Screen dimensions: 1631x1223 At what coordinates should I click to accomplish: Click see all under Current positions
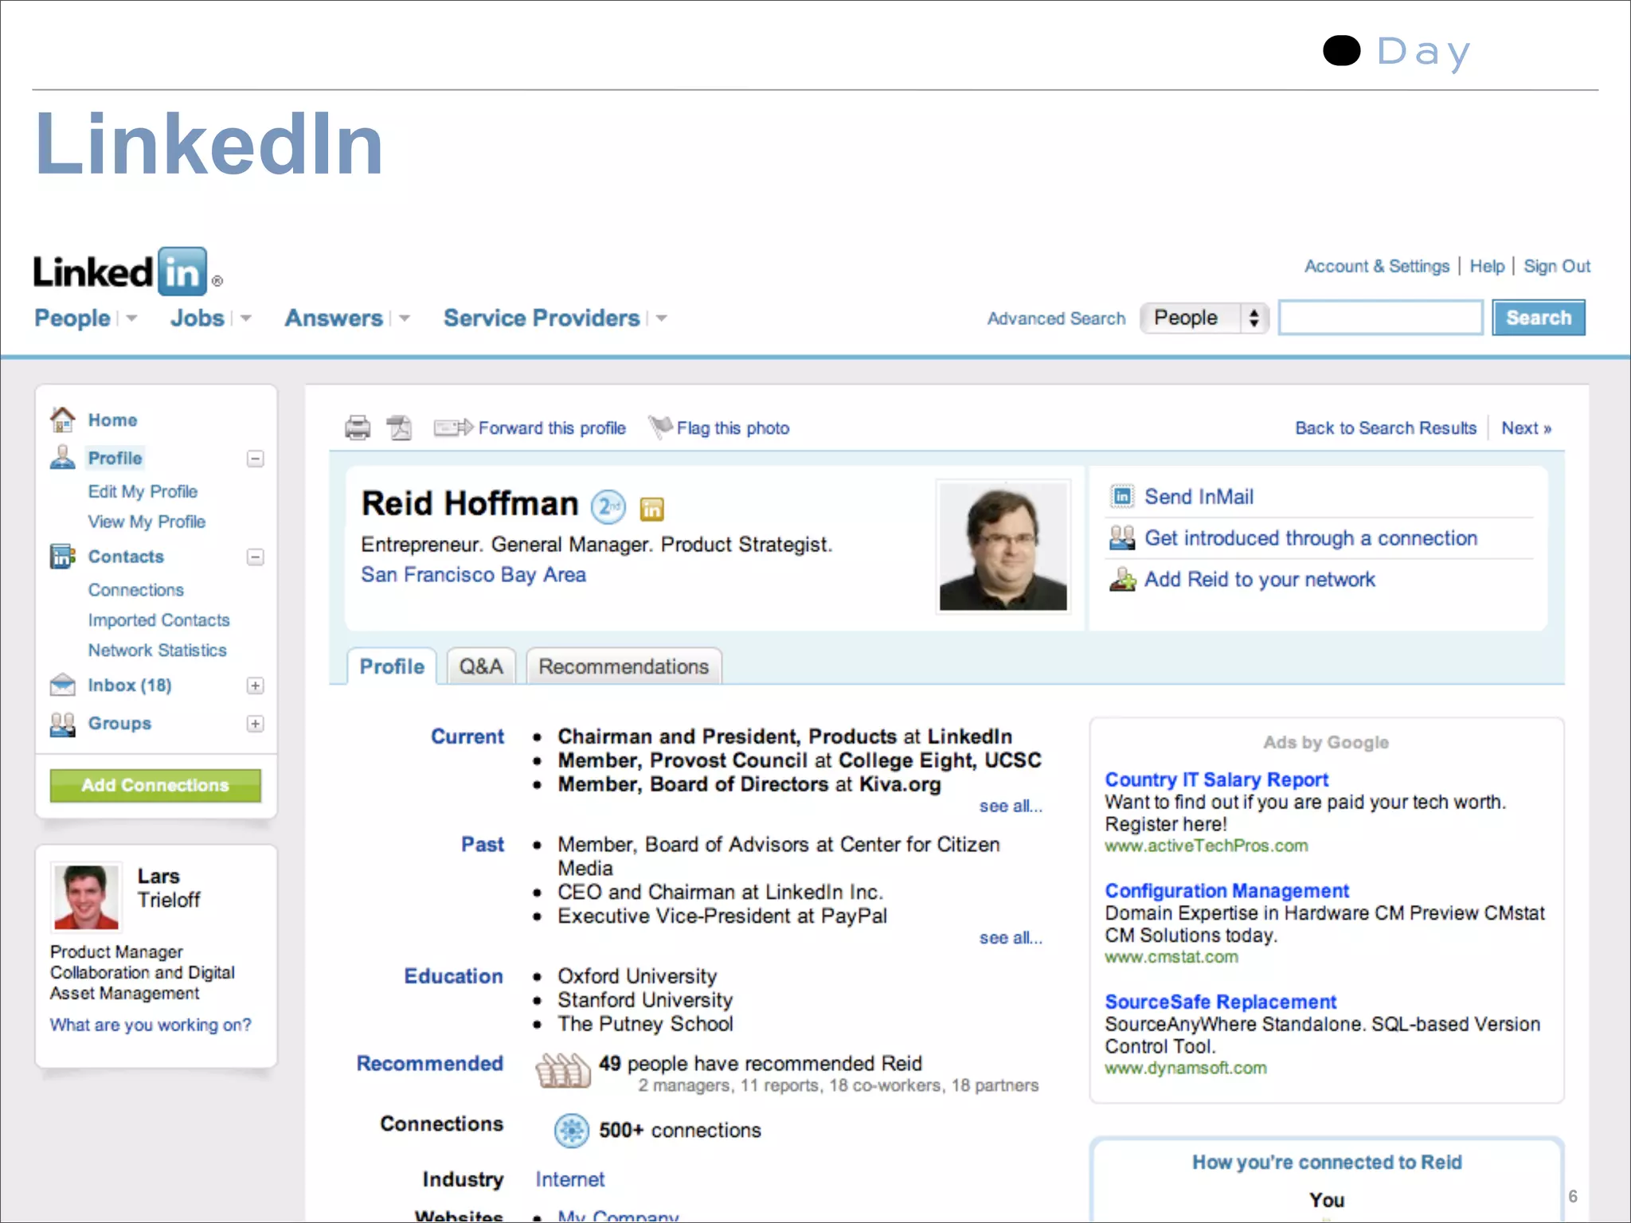click(x=1011, y=806)
